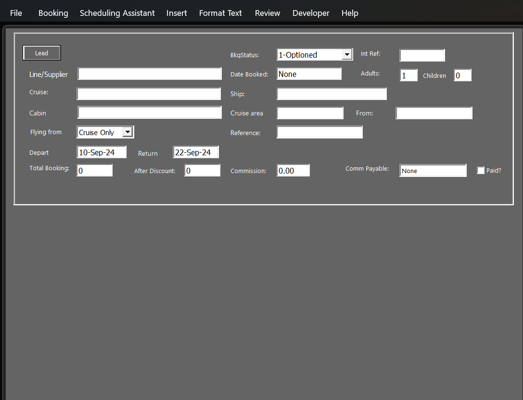This screenshot has height=400, width=523.
Task: Tick the Paid? checkbox
Action: click(x=481, y=170)
